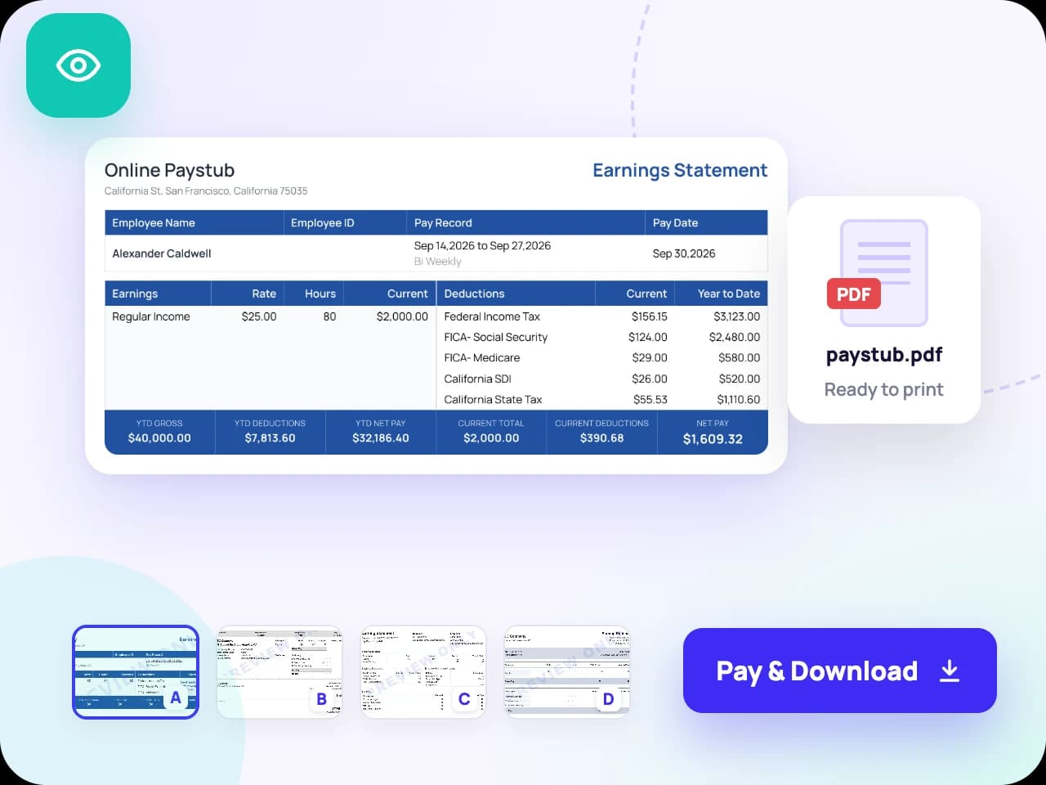Click the 'Earnings' table header
This screenshot has width=1046, height=785.
(135, 294)
